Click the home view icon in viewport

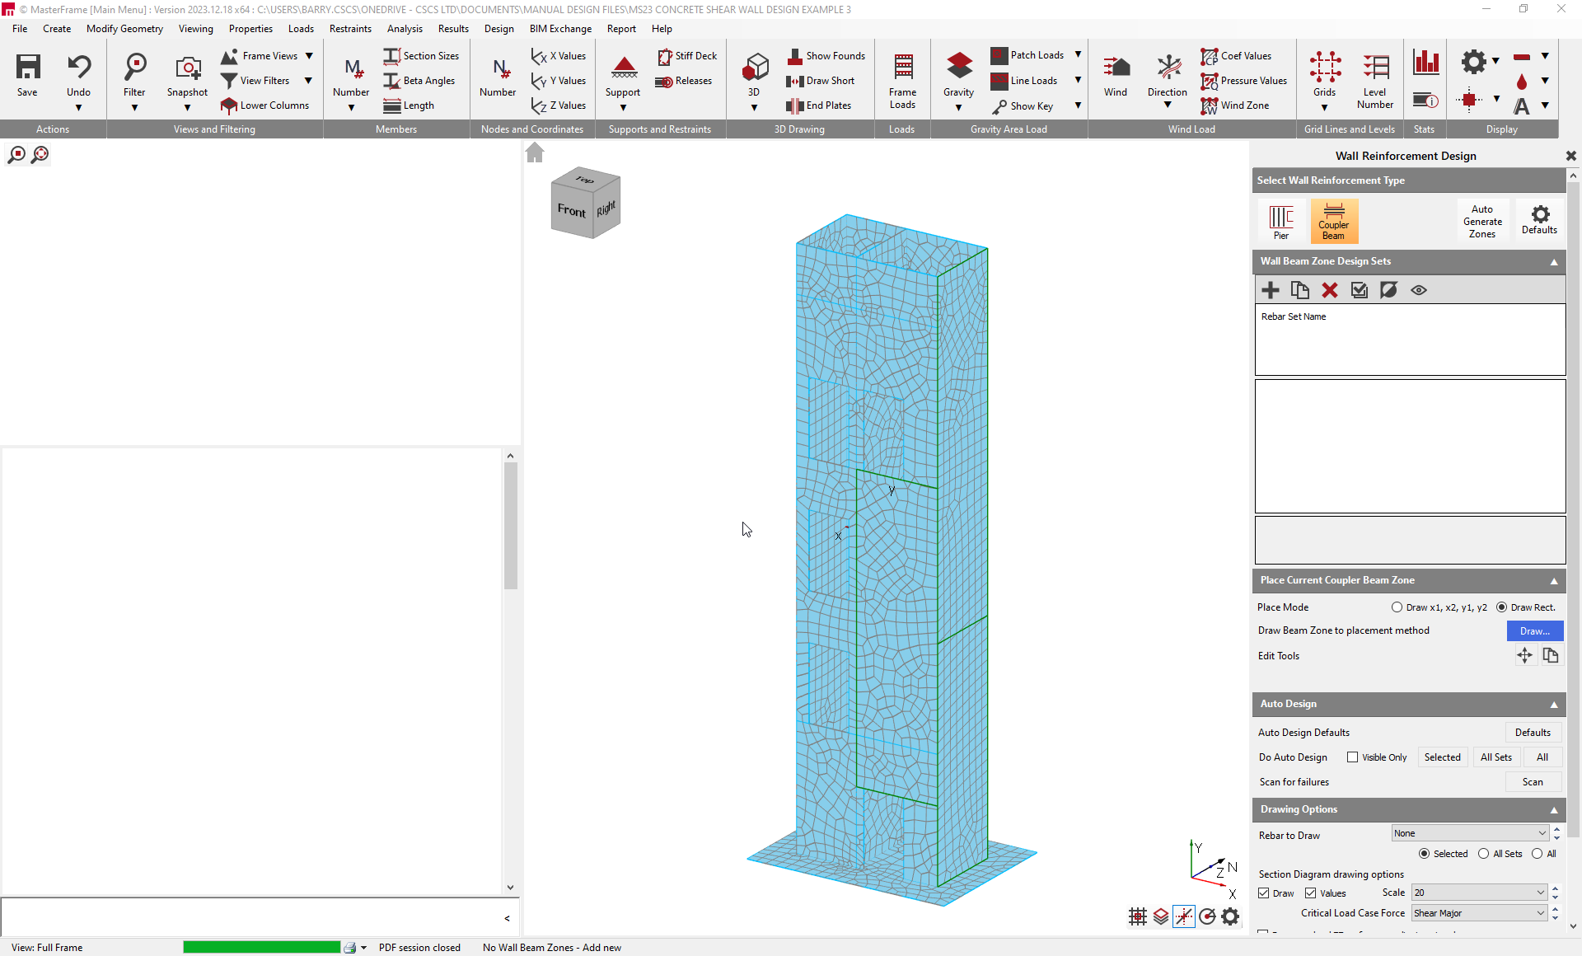coord(535,152)
